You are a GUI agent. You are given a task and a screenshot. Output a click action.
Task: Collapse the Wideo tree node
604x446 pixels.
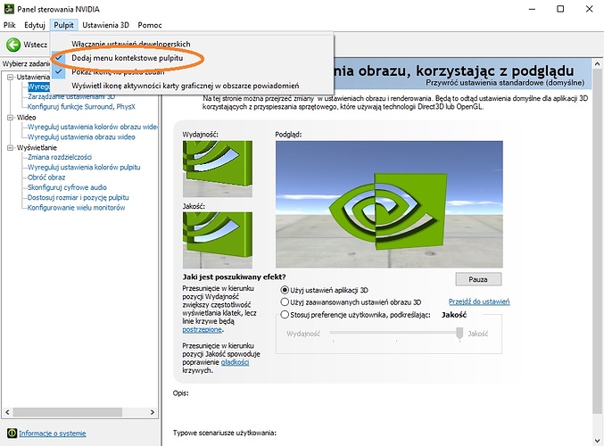[11, 118]
